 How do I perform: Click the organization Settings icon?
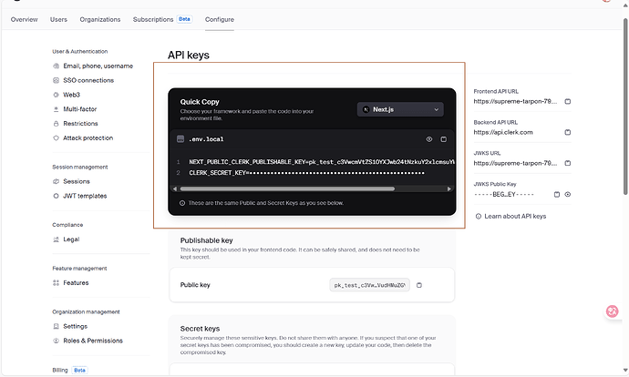point(57,326)
